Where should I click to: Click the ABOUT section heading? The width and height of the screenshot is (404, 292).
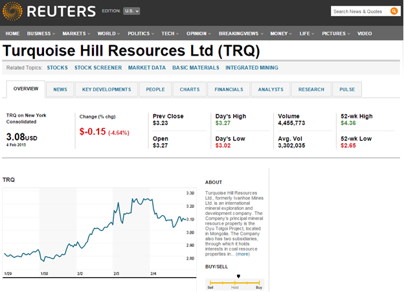pyautogui.click(x=214, y=182)
